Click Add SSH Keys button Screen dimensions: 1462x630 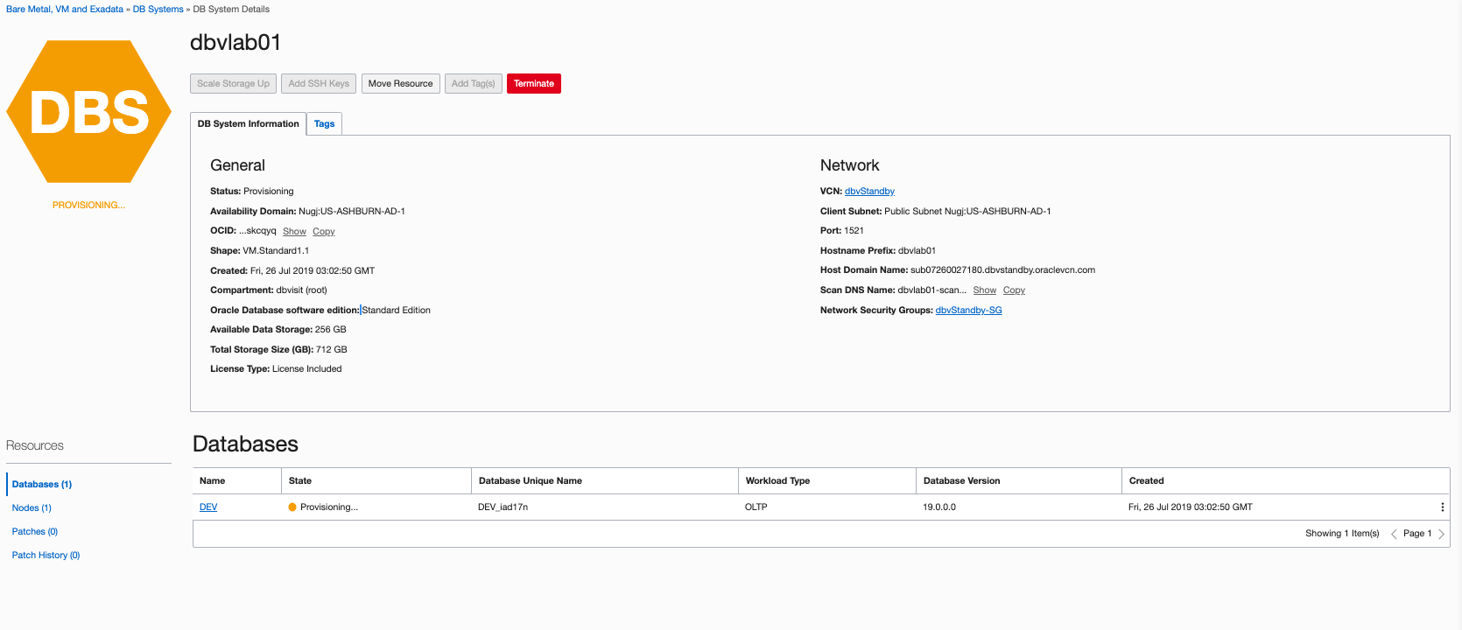pyautogui.click(x=319, y=84)
